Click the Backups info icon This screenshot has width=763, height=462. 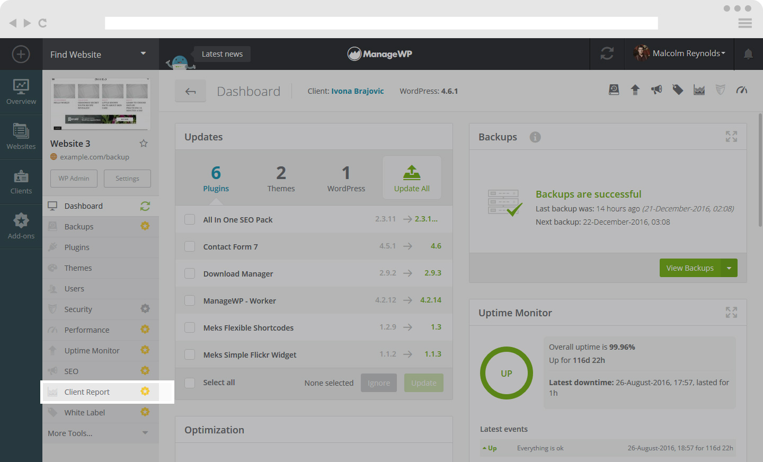pos(535,137)
